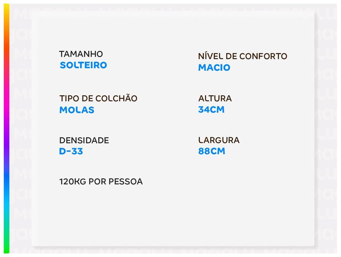The image size is (341, 257).
Task: Click the 120KG POR PESSOA text
Action: click(101, 182)
